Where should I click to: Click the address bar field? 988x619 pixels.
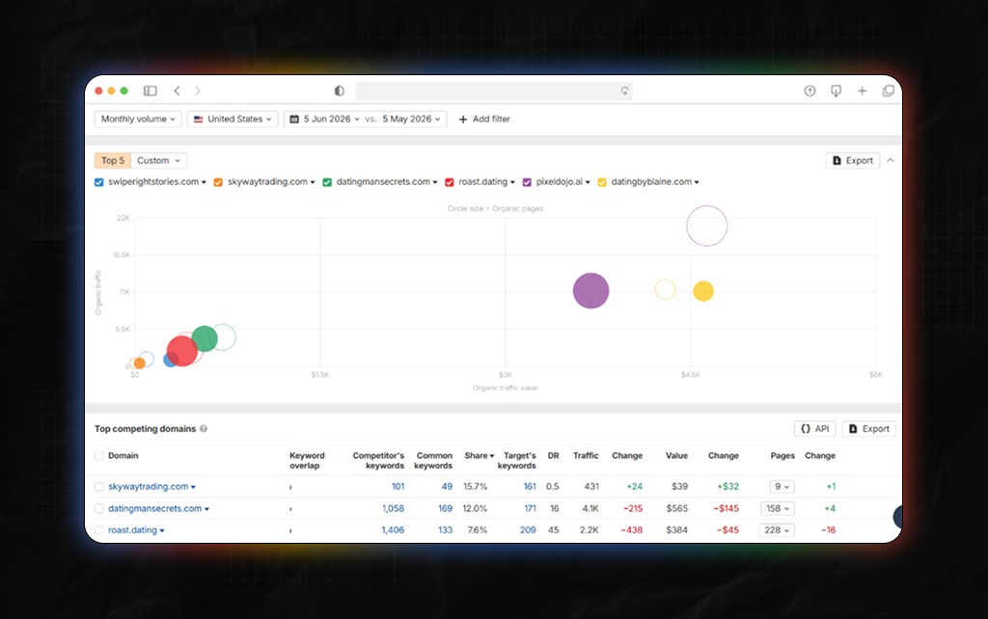pos(494,91)
